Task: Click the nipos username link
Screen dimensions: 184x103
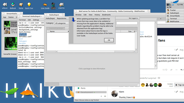Action: tap(121, 92)
